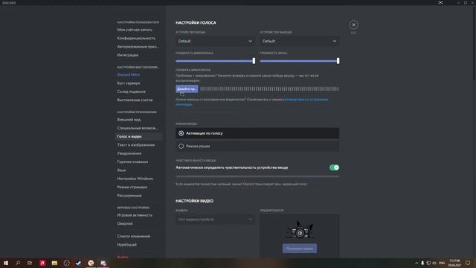Image resolution: width=476 pixels, height=268 pixels.
Task: Show hidden system tray icons
Action: (416, 263)
